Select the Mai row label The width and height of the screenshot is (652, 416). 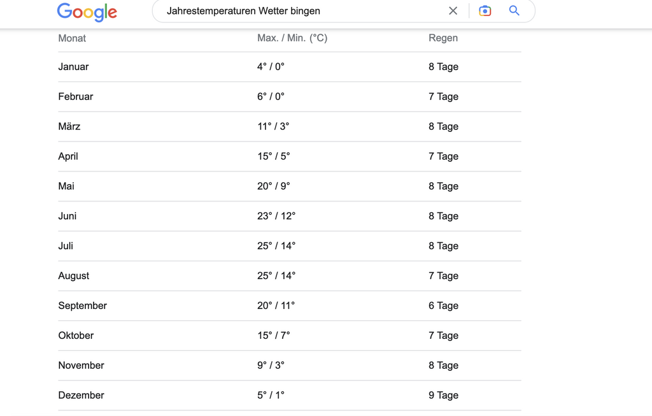coord(66,187)
